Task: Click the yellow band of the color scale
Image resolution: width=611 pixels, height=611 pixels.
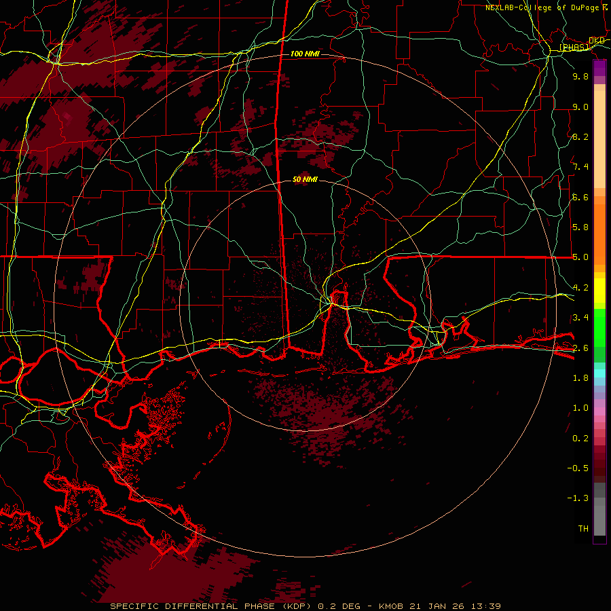Action: [x=599, y=291]
